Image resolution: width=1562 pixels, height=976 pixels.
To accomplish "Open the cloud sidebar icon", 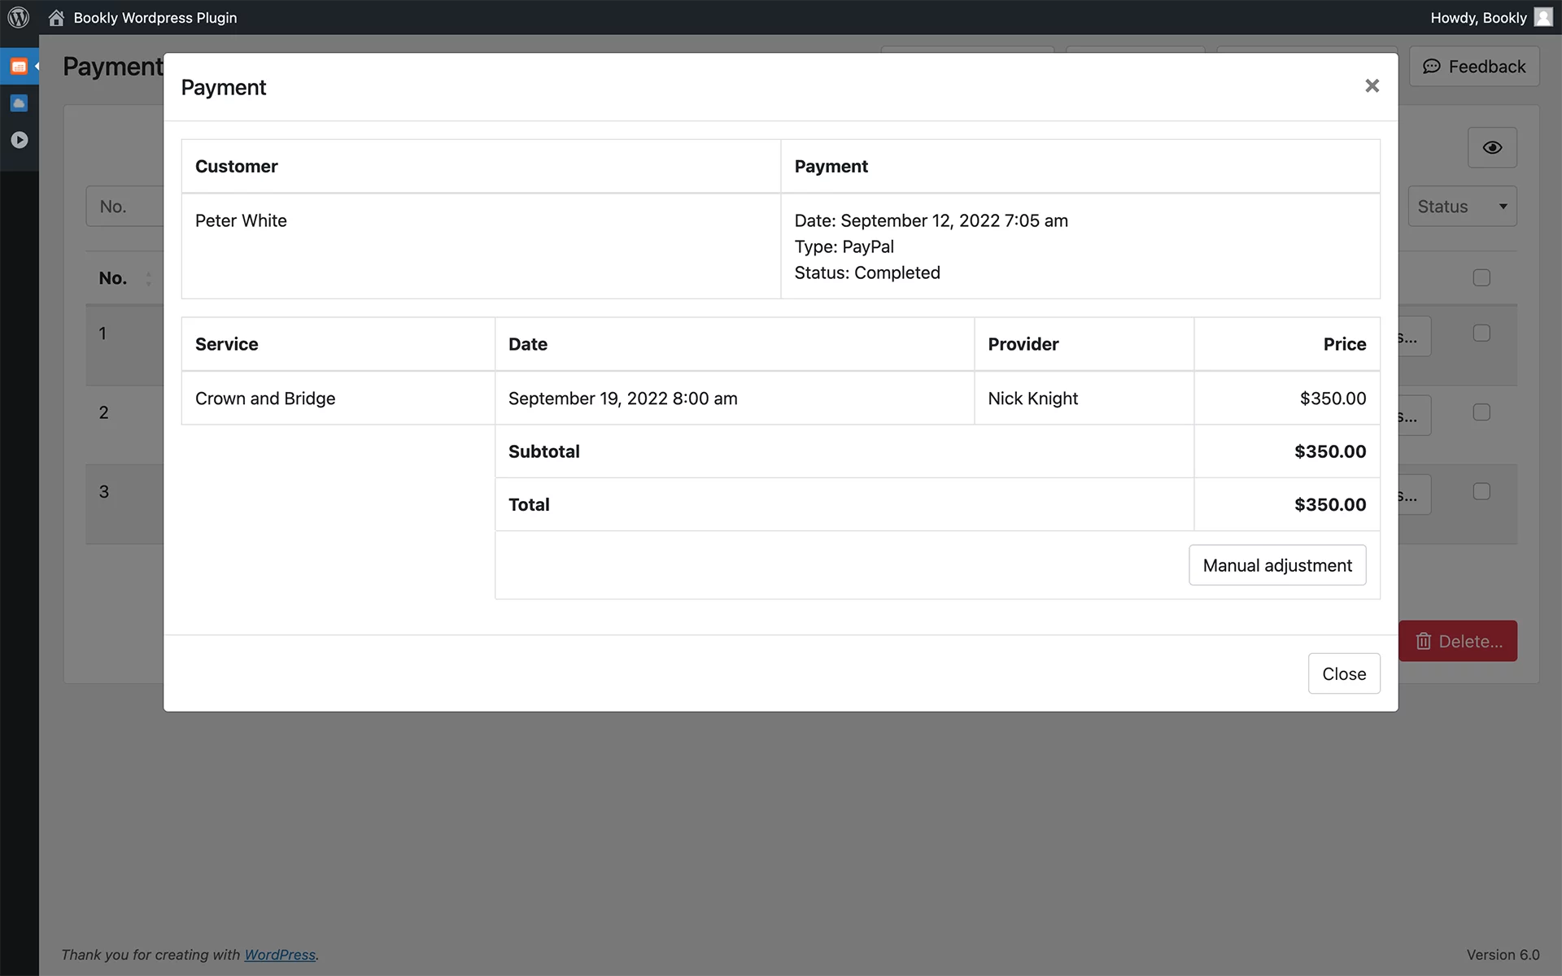I will [x=19, y=103].
